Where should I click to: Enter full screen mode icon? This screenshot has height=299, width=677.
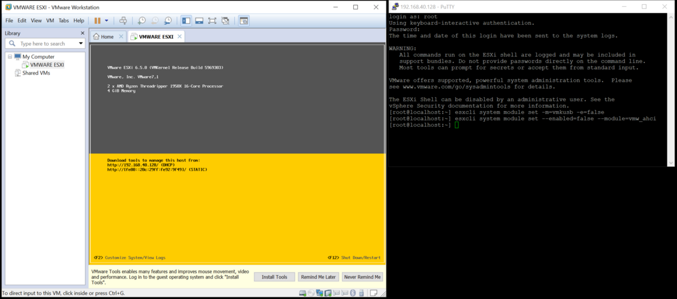pos(212,21)
